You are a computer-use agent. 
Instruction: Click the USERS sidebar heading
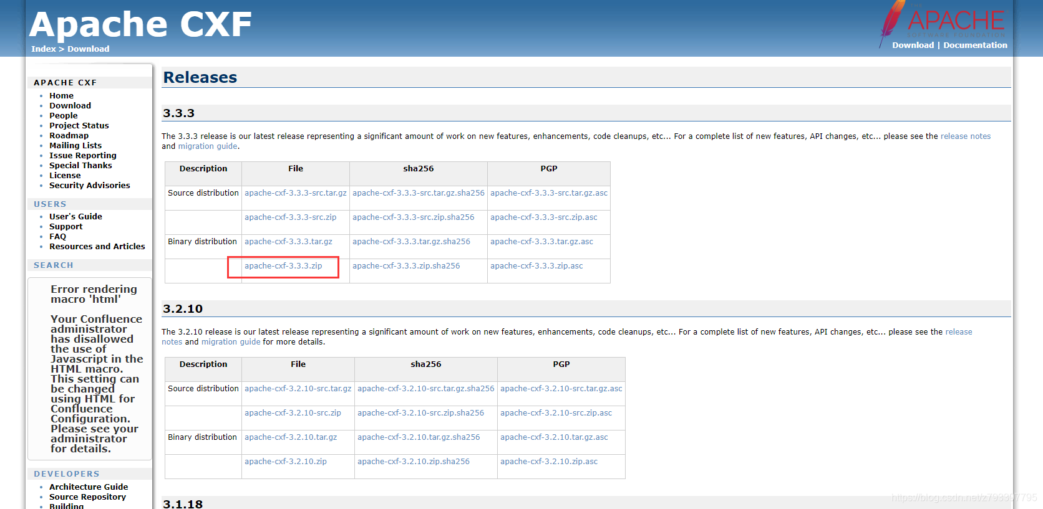50,204
